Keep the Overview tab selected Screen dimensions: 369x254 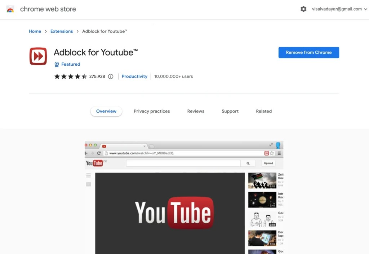(106, 111)
